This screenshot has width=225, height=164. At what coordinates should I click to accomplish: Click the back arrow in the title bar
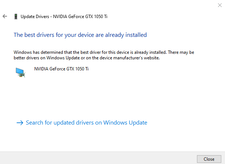[5, 16]
